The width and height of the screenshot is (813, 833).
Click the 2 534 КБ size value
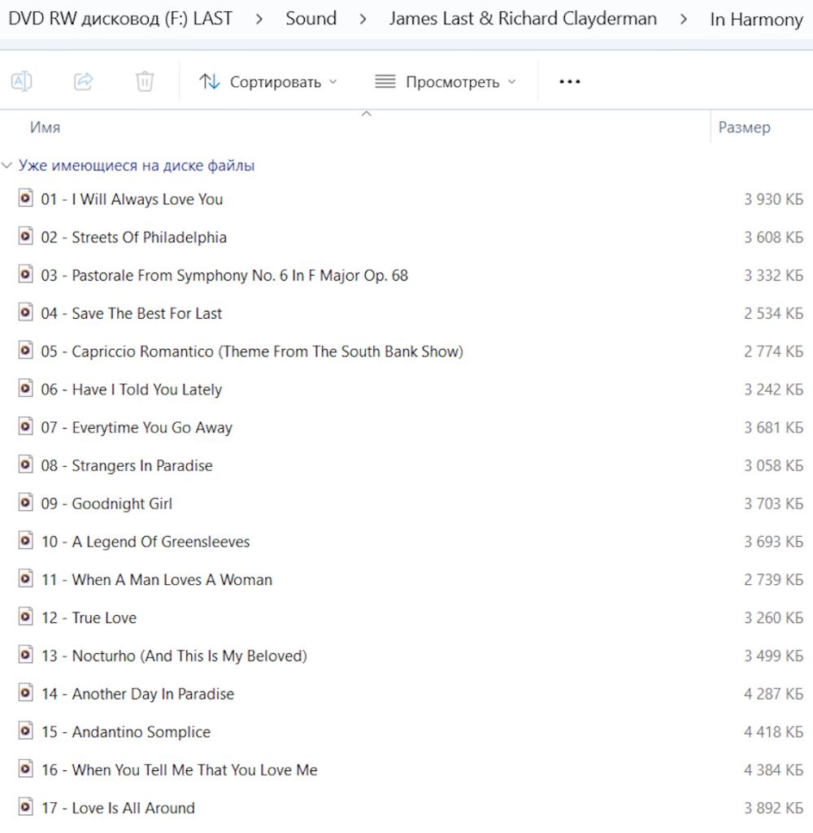click(x=773, y=313)
